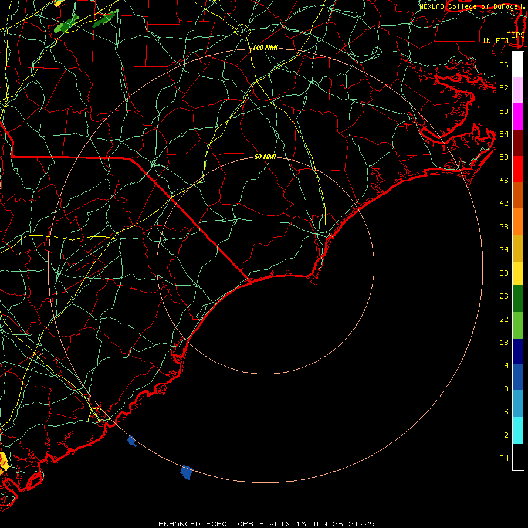The image size is (528, 528).
Task: Click the magenta legend swatch
Action: coord(518,117)
